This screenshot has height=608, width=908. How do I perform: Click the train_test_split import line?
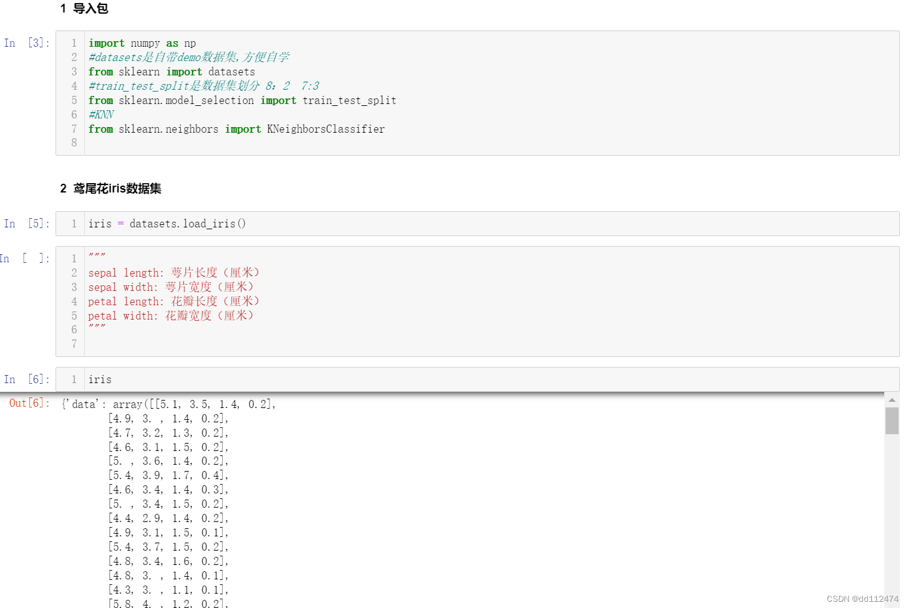click(x=242, y=100)
